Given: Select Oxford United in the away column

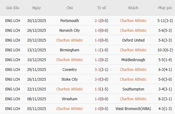Looking at the screenshot, I should click(133, 40).
